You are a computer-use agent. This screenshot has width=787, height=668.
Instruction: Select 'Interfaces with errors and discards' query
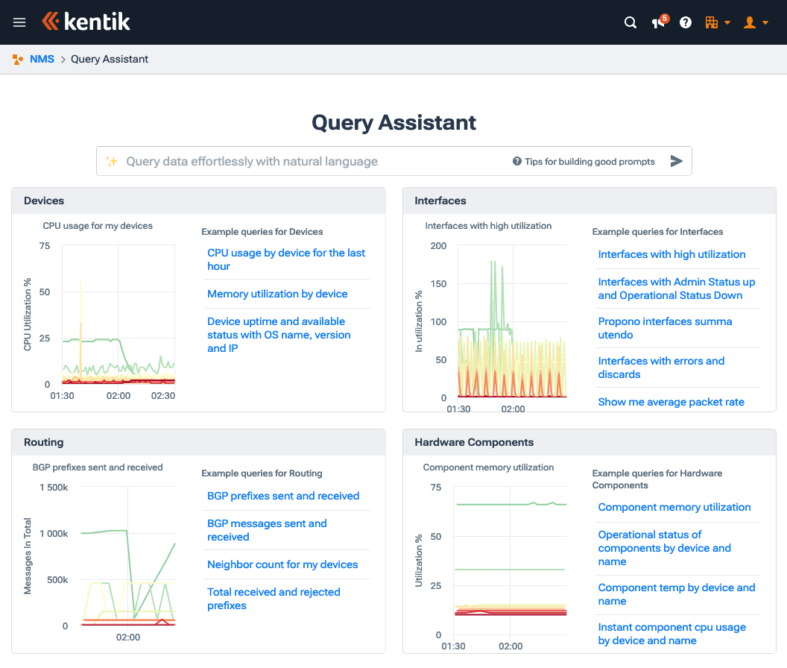pyautogui.click(x=661, y=368)
